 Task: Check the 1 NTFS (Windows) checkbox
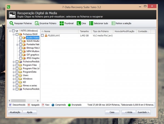tap(13, 31)
